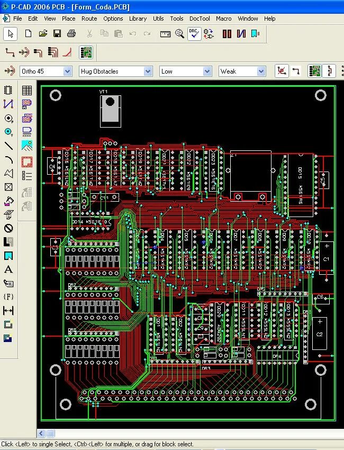Open the Utils menu
Viewport: 344px width, 450px height.
(158, 19)
